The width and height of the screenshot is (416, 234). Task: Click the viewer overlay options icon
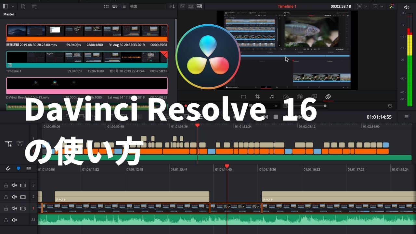click(375, 6)
